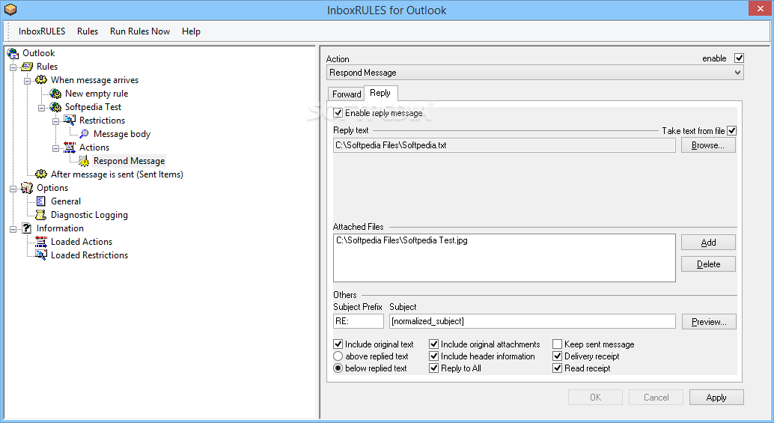Collapse the Softpedia Test node
Screen dimensions: 774x423
pos(41,108)
